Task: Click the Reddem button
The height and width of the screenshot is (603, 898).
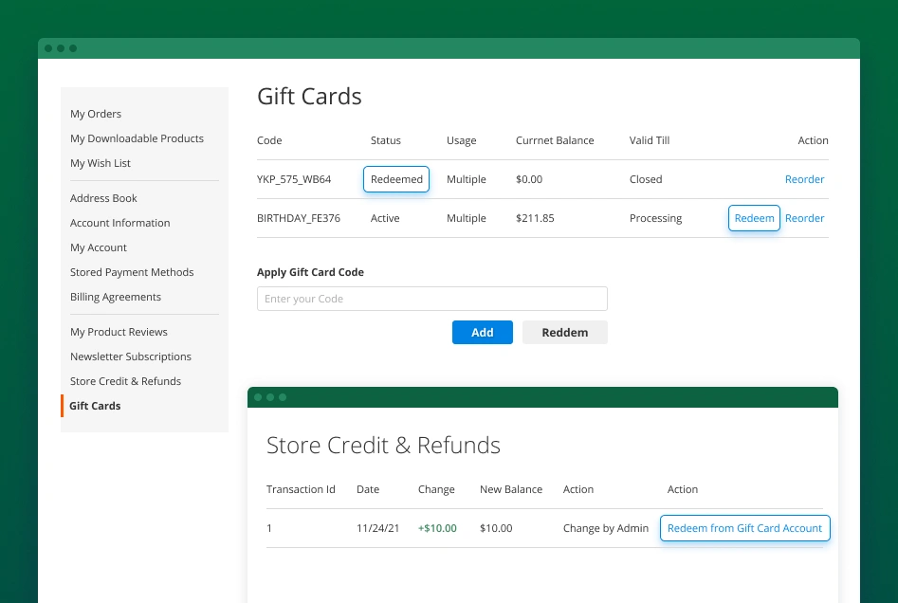Action: [x=565, y=332]
